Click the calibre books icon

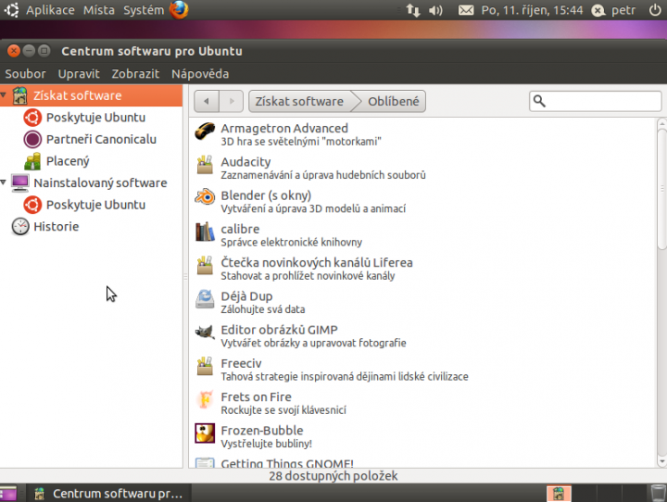coord(205,232)
